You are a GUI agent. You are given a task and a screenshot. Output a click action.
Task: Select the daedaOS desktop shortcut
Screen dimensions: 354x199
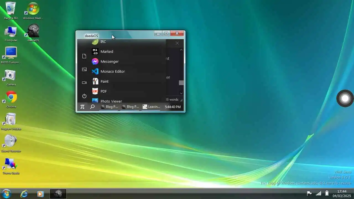pyautogui.click(x=33, y=33)
